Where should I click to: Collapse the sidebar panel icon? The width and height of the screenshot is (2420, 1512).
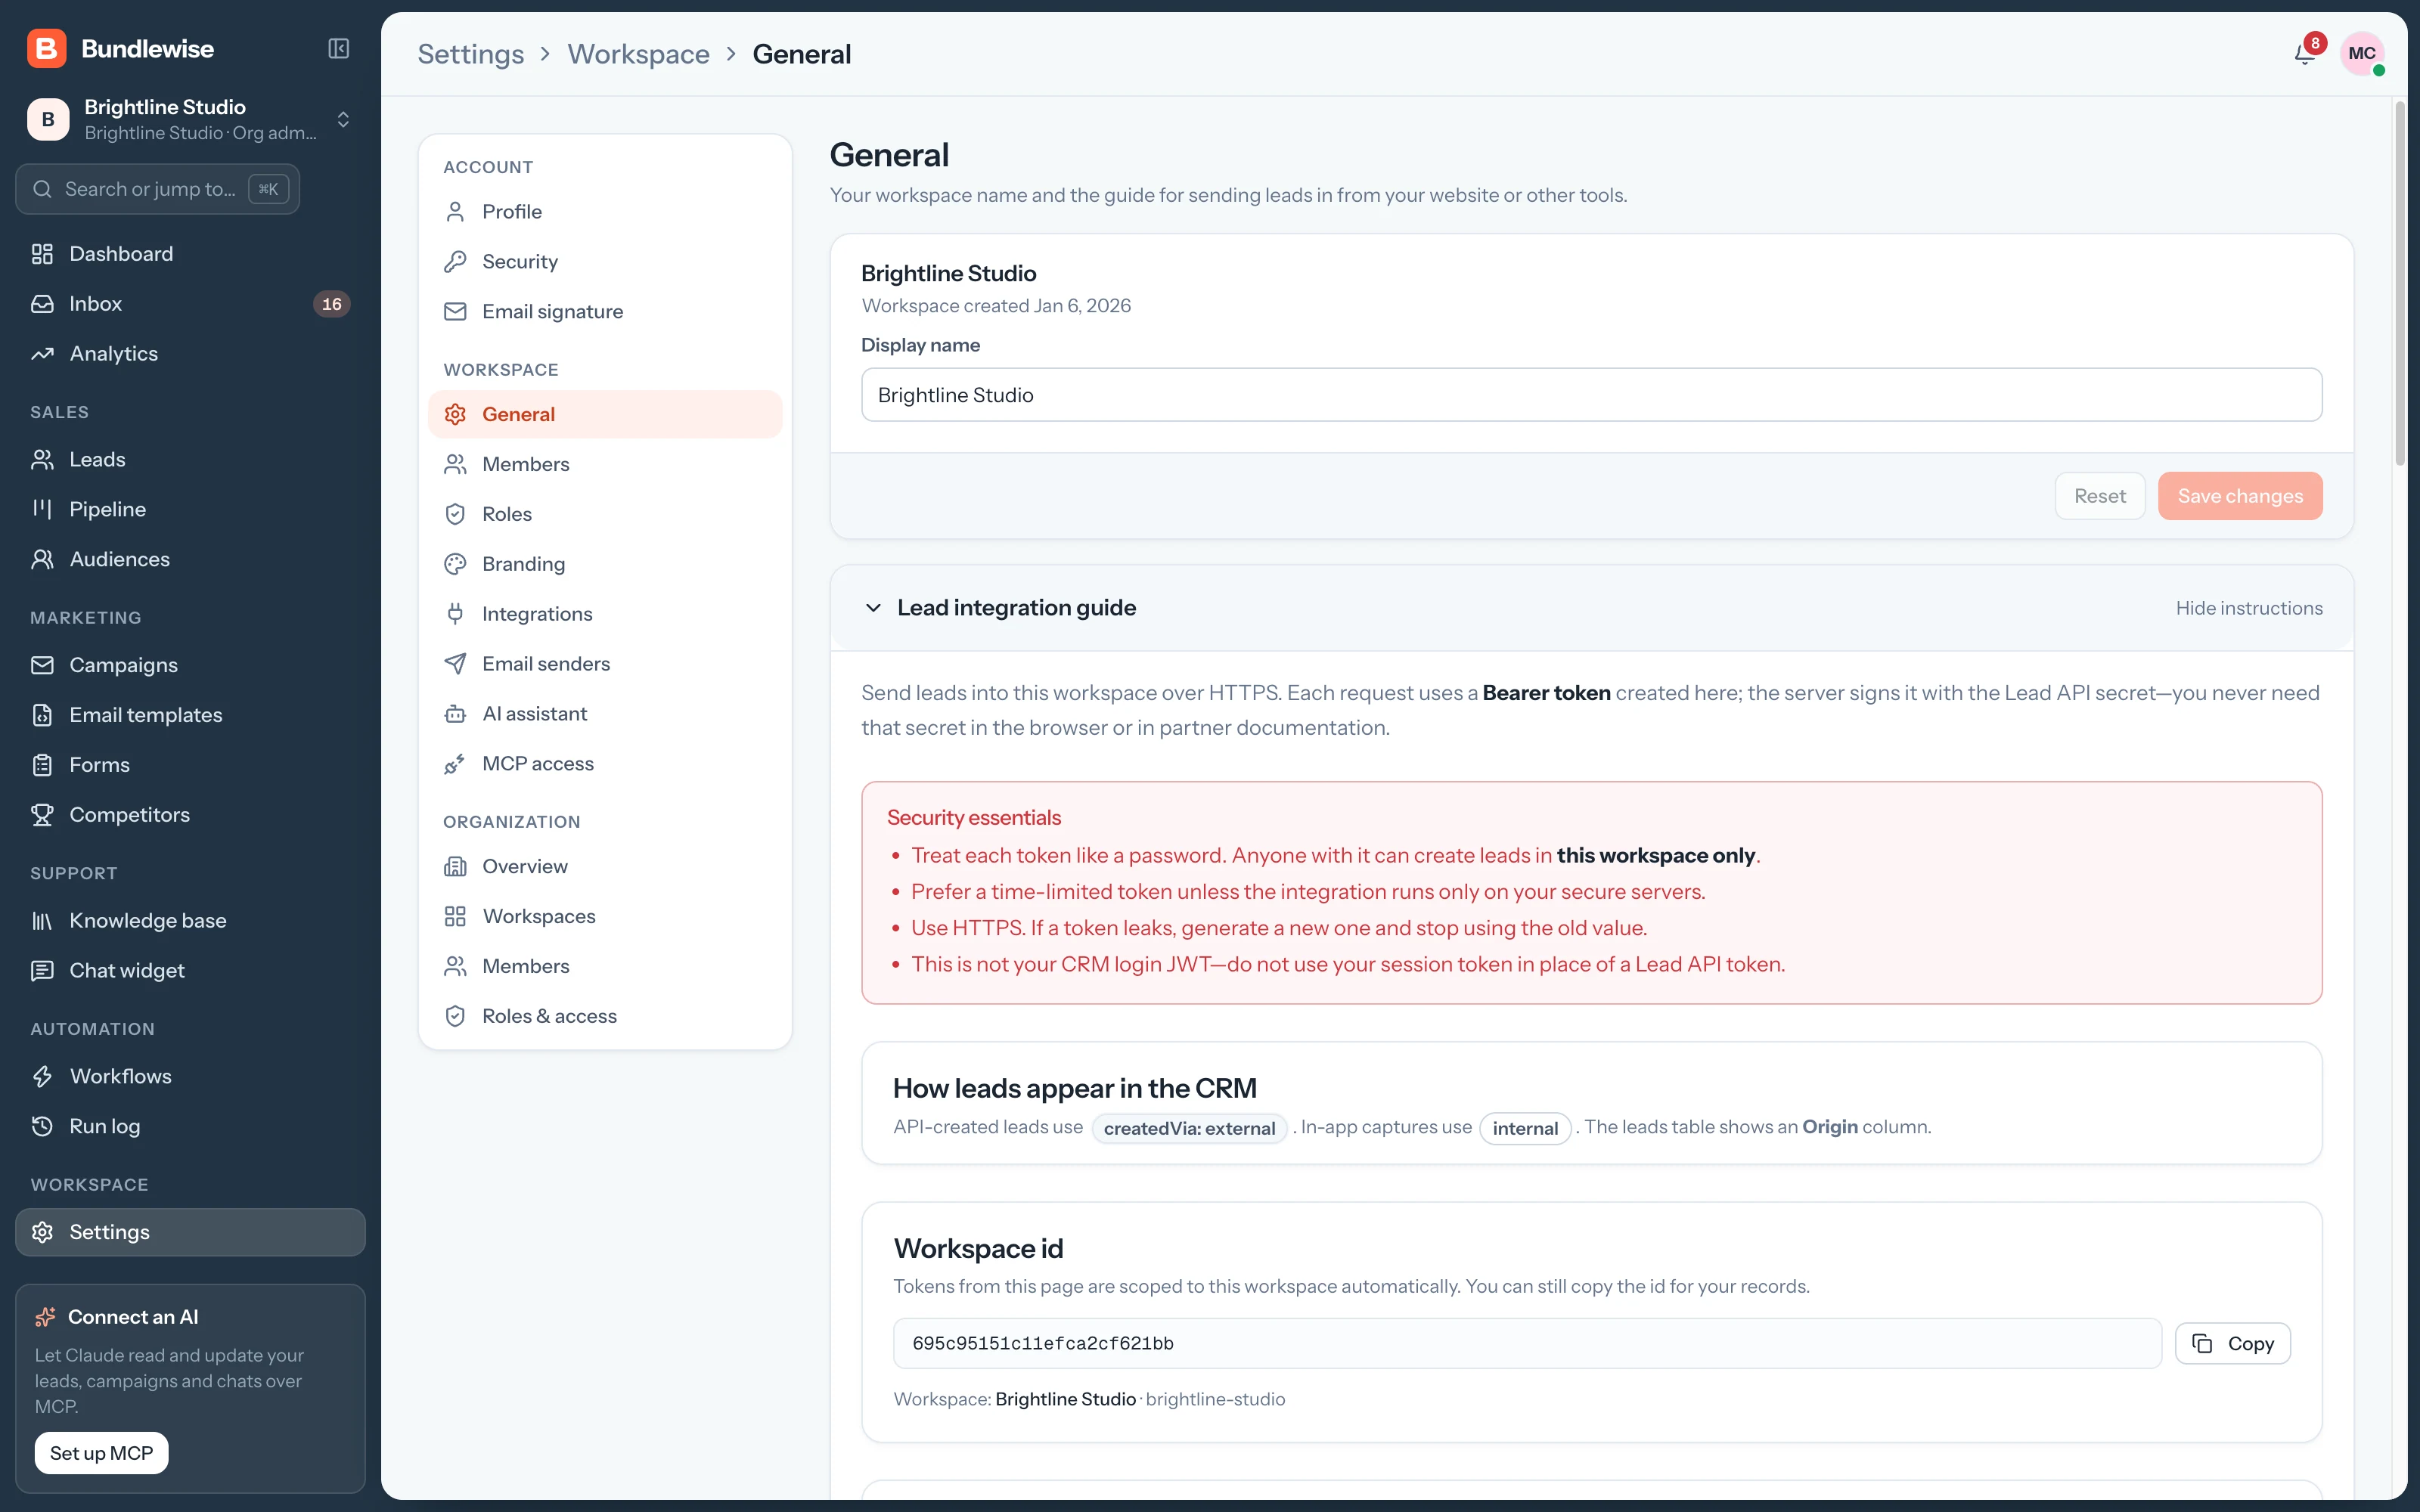tap(338, 49)
